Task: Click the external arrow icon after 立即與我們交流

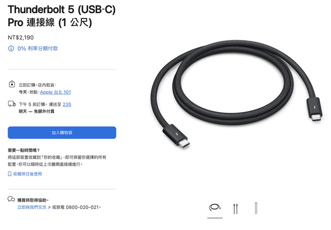Action: [49, 207]
